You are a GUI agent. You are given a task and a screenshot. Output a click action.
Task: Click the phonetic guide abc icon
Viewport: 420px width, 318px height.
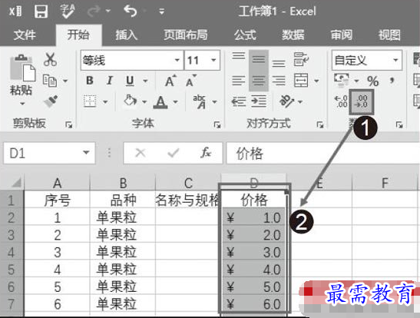click(x=200, y=102)
